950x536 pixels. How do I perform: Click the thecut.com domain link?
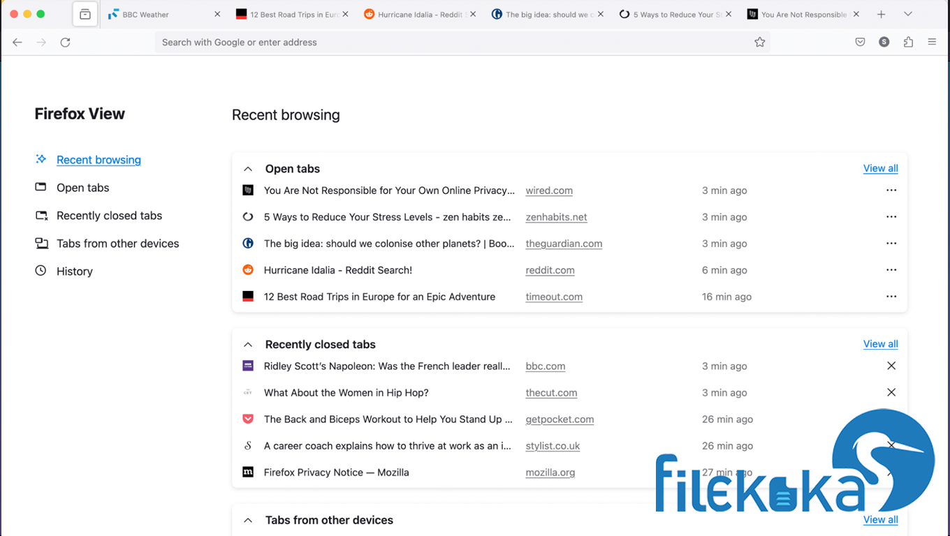[551, 393]
